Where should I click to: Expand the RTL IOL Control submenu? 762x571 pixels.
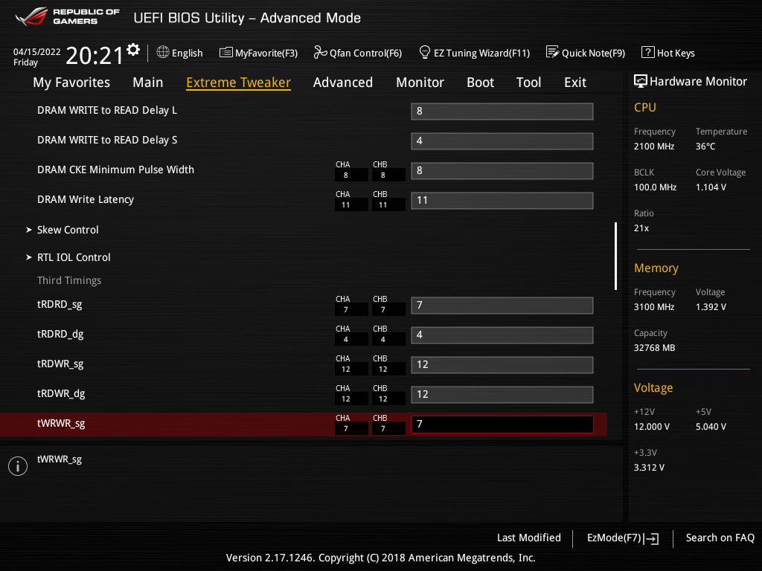(74, 257)
